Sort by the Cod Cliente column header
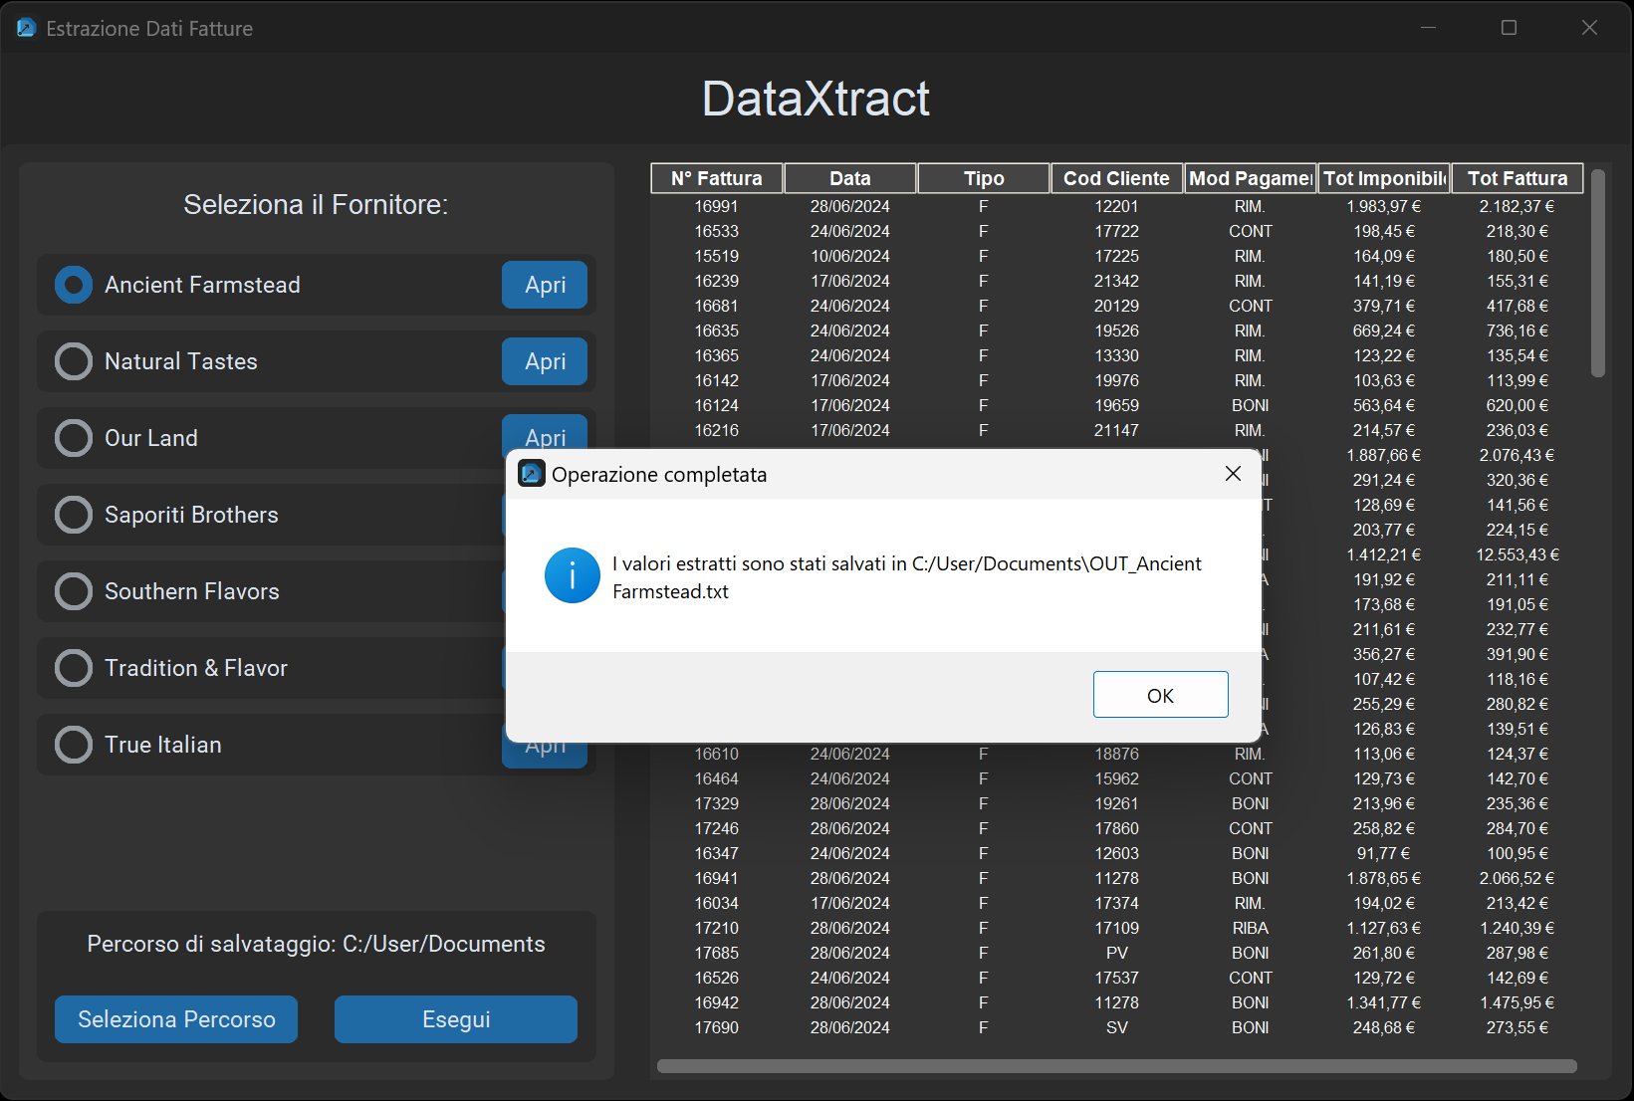Image resolution: width=1634 pixels, height=1101 pixels. click(x=1117, y=178)
